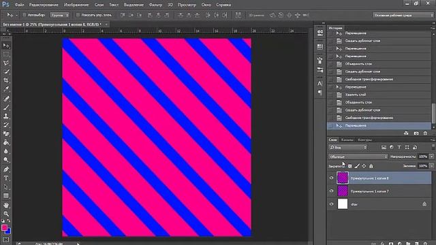
Task: Open the workspace switcher dropdown
Action: 403,15
